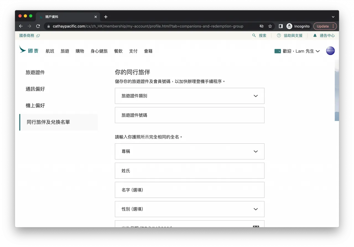Open the 會籍 membership menu

click(148, 51)
